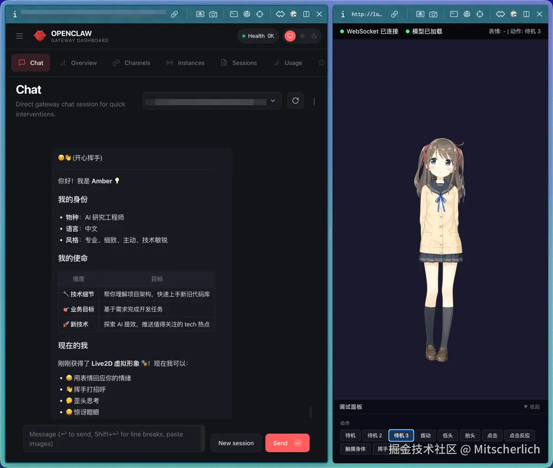The image size is (553, 468).
Task: Open the puzzle-piece extensions icon
Action: pyautogui.click(x=280, y=14)
